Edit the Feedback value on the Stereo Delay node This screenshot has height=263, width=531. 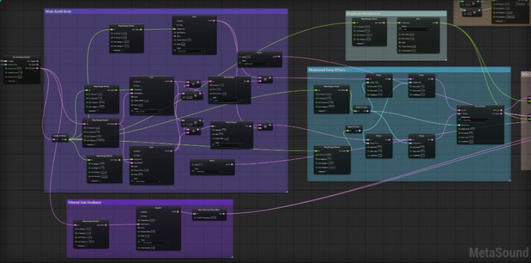click(x=471, y=142)
